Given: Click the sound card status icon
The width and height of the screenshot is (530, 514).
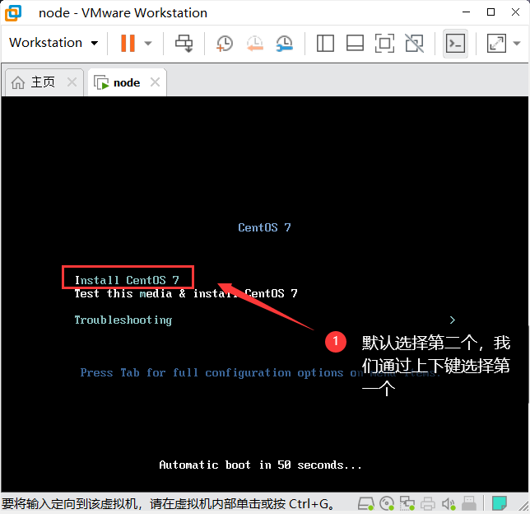Looking at the screenshot, I should (x=449, y=503).
